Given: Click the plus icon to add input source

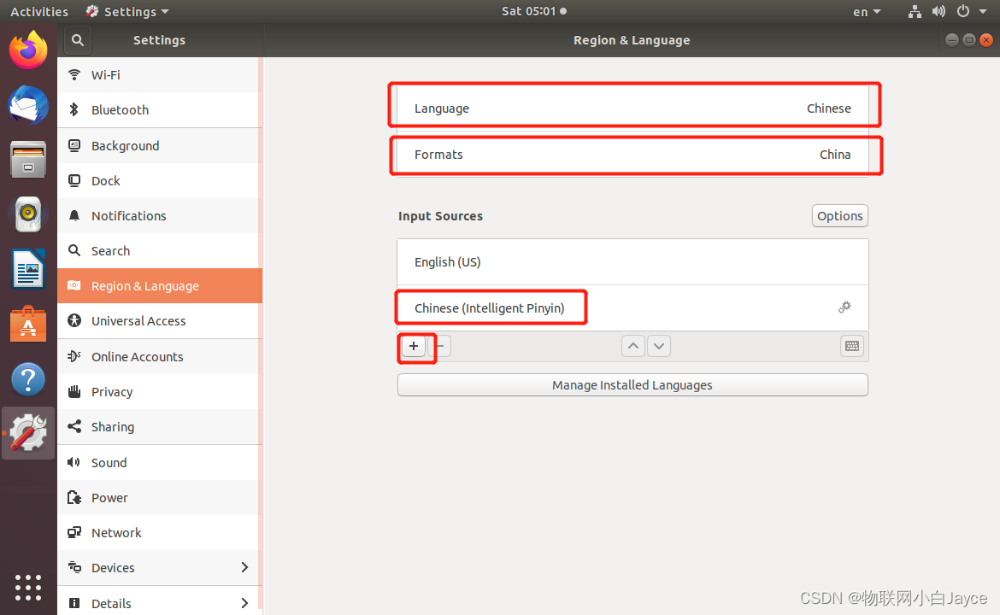Looking at the screenshot, I should coord(413,347).
